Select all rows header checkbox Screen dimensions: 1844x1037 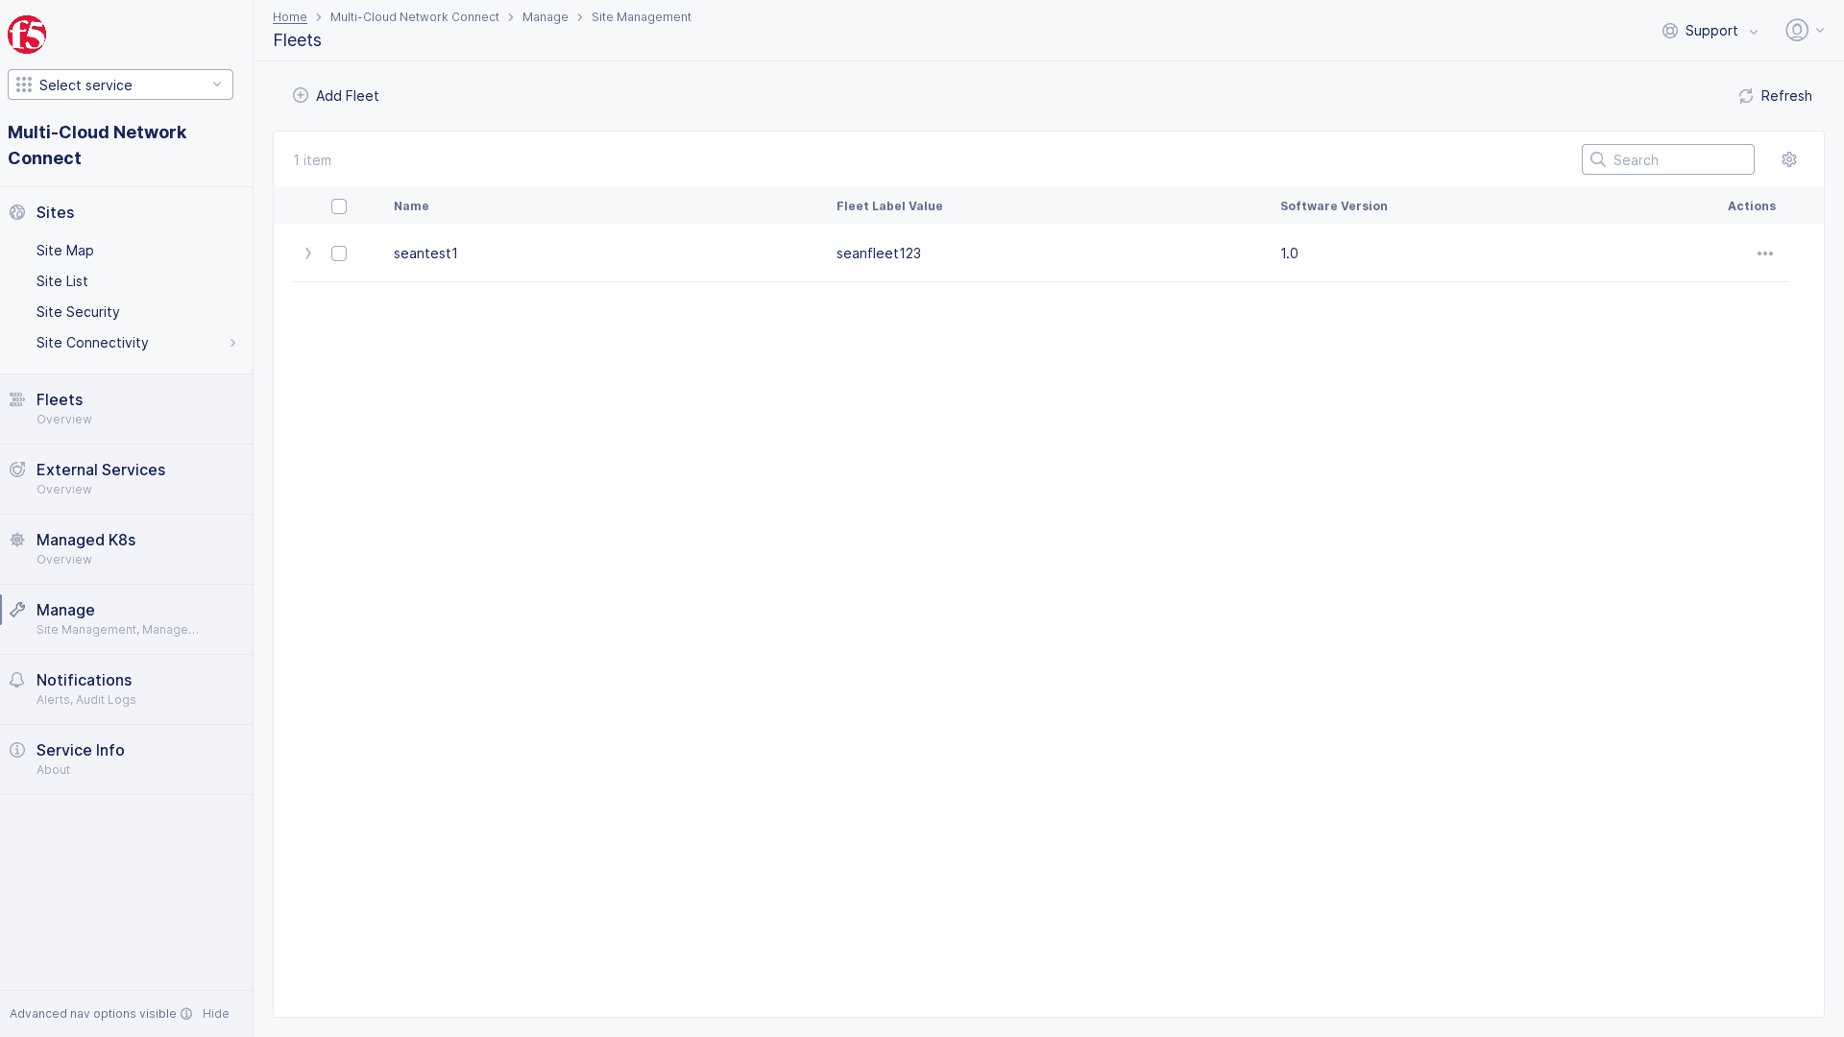click(x=339, y=206)
